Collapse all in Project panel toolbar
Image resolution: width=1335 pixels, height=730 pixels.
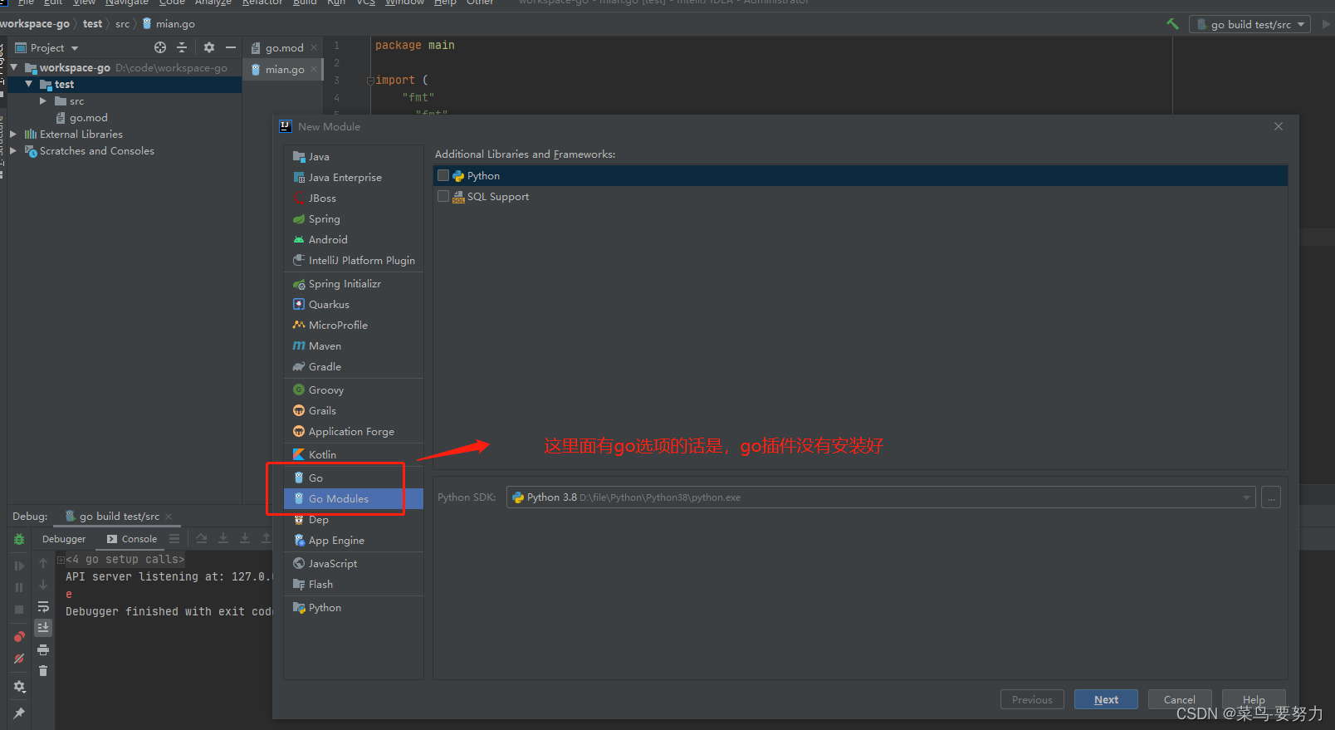182,47
